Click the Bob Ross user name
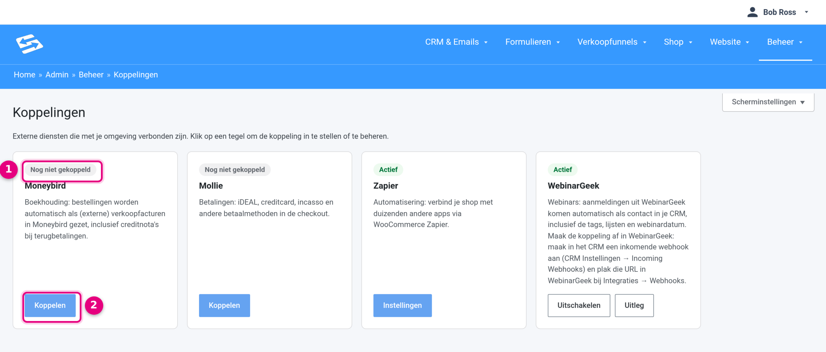The height and width of the screenshot is (352, 826). [780, 12]
